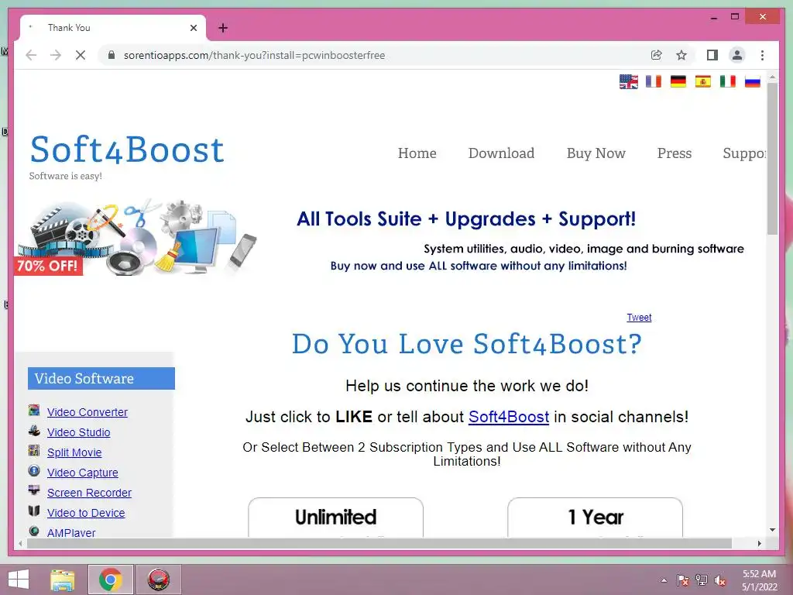The image size is (793, 595).
Task: Open the Support menu item
Action: (x=744, y=153)
